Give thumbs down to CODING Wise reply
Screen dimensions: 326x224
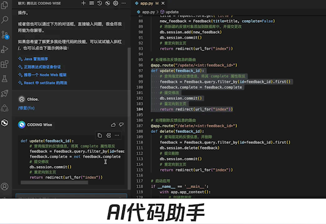click(x=122, y=124)
